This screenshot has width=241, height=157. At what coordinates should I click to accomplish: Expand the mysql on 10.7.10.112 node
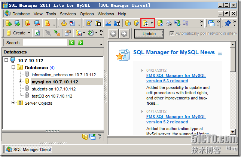click(21, 81)
